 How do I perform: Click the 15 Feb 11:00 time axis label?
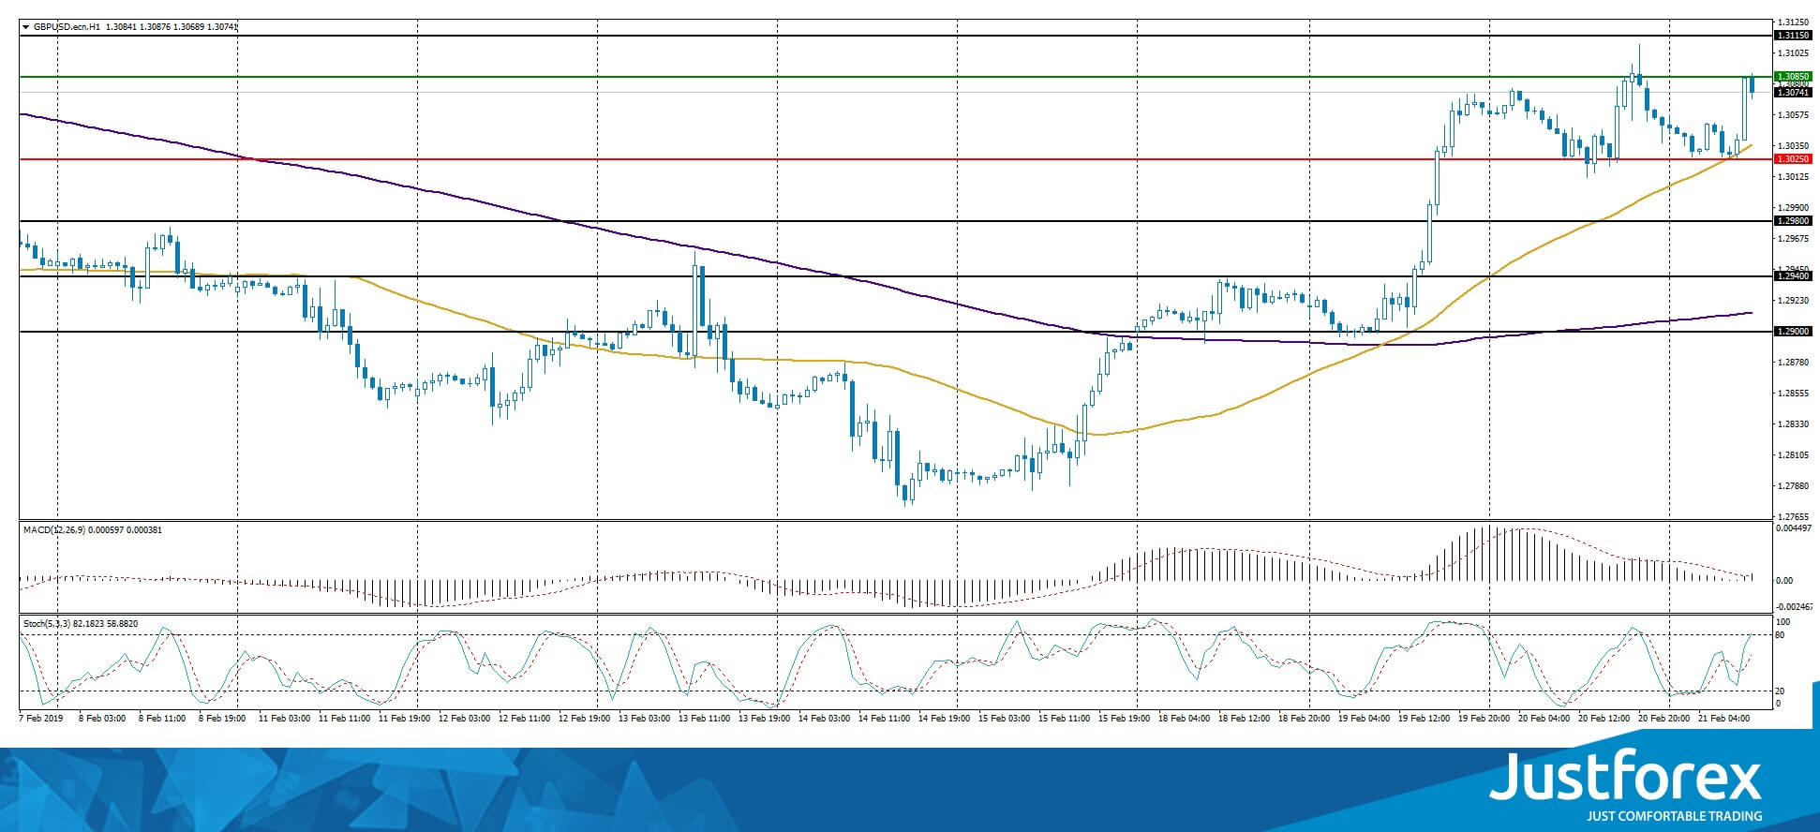click(1064, 719)
